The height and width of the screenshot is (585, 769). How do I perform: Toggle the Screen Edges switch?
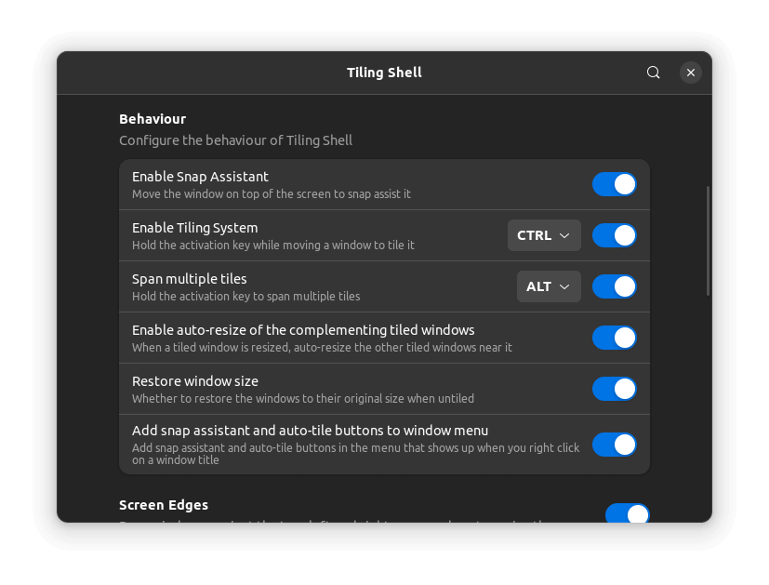click(627, 514)
